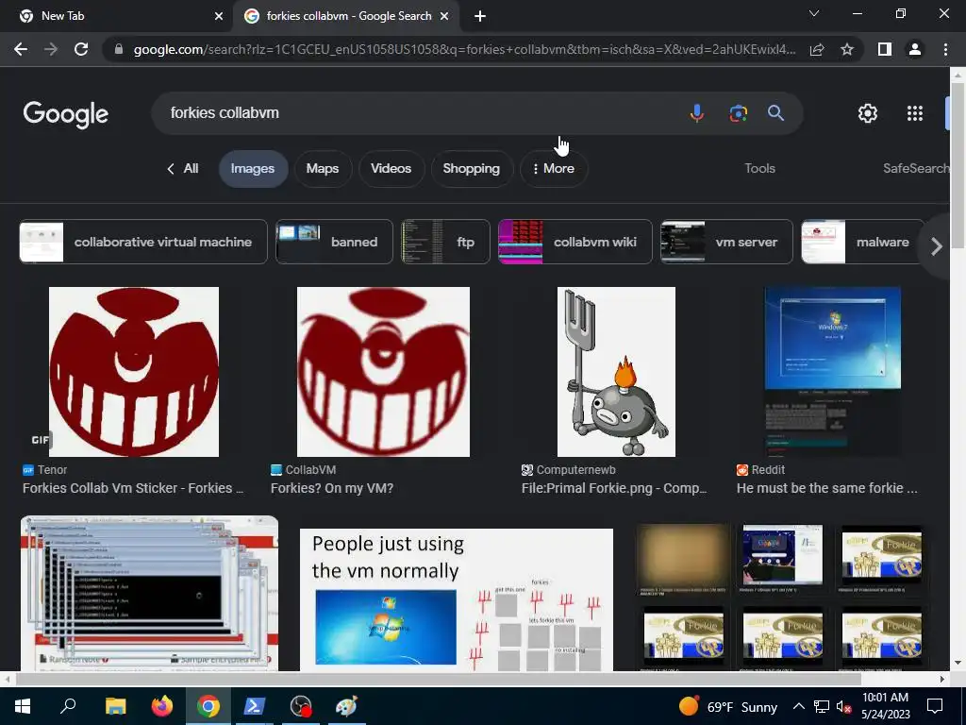The image size is (966, 725).
Task: Select the collaborative virtual machine chip
Action: click(143, 242)
